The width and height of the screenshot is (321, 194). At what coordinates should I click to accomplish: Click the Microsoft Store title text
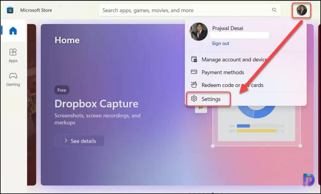click(36, 10)
